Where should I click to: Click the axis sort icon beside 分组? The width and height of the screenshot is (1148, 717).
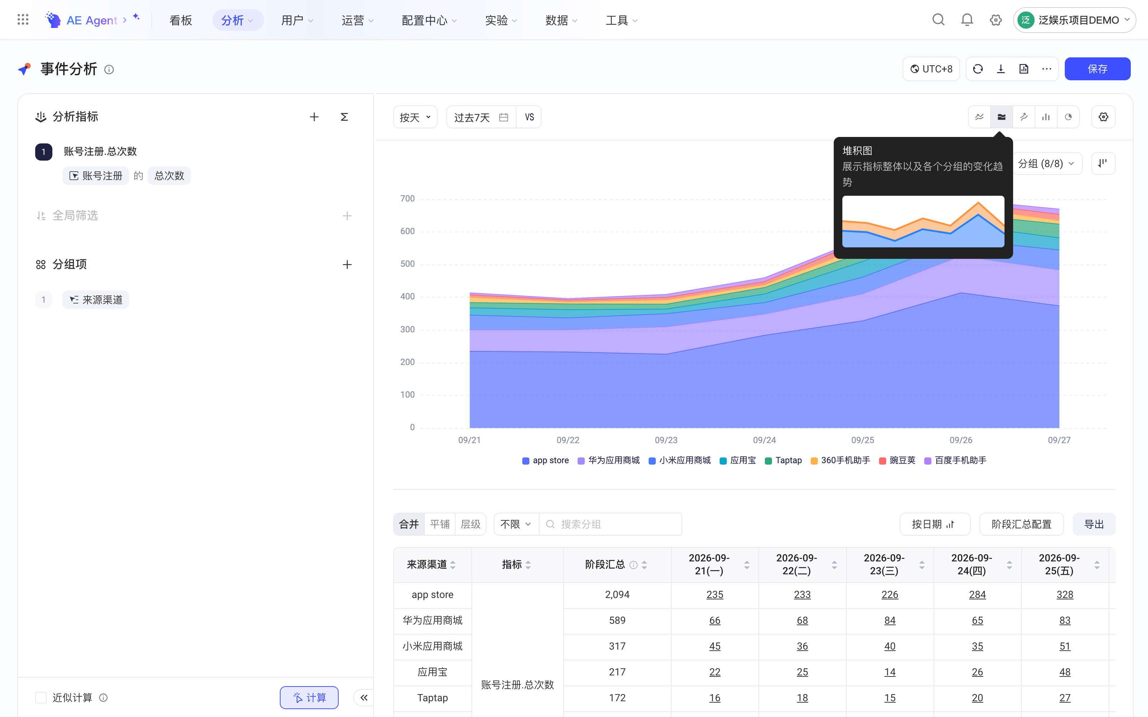(x=1104, y=163)
